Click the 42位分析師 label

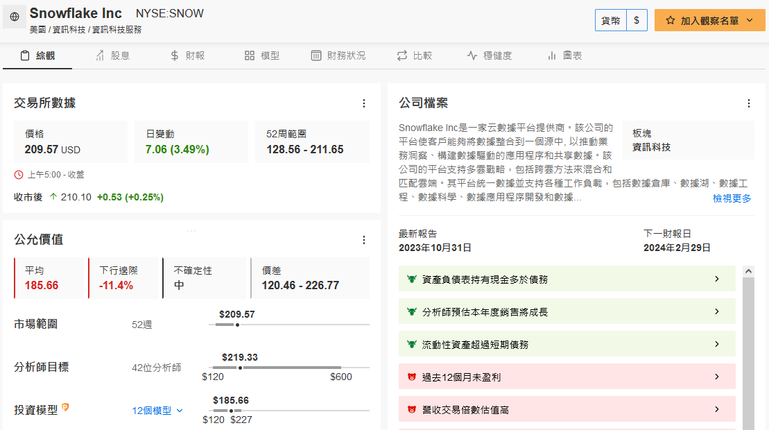coord(157,368)
